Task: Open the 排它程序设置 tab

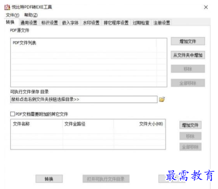Action: (116, 23)
